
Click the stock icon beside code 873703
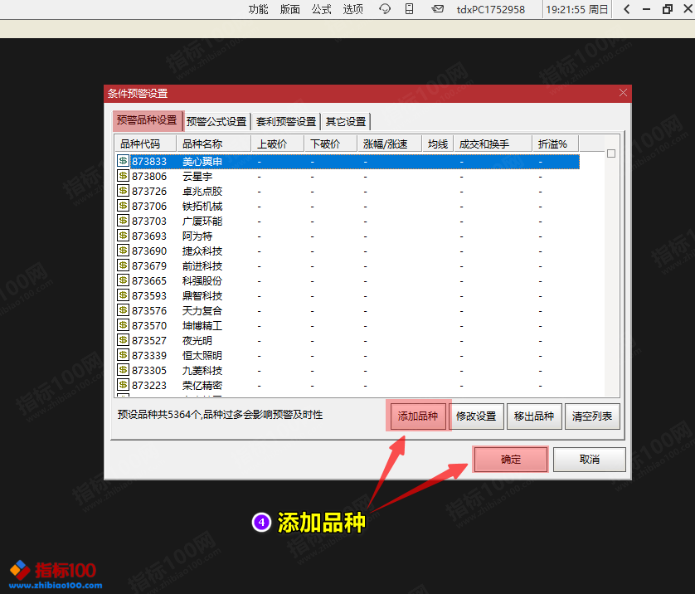[x=123, y=221]
